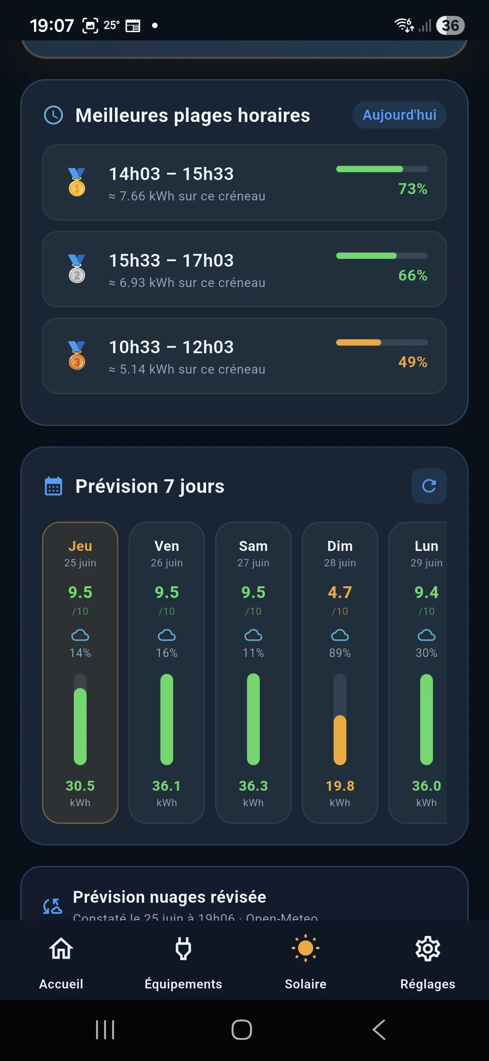Tap the calendar icon beside Prévision 7 jours
This screenshot has height=1061, width=489.
[53, 486]
